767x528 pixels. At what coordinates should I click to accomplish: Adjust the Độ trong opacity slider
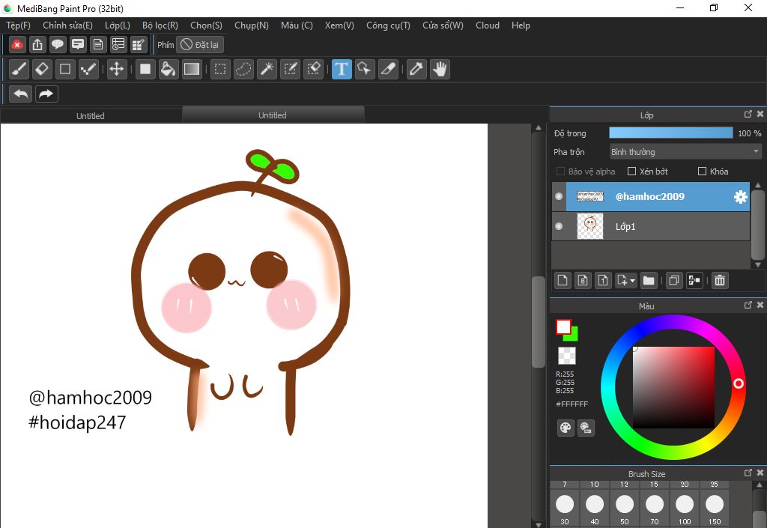click(x=670, y=133)
